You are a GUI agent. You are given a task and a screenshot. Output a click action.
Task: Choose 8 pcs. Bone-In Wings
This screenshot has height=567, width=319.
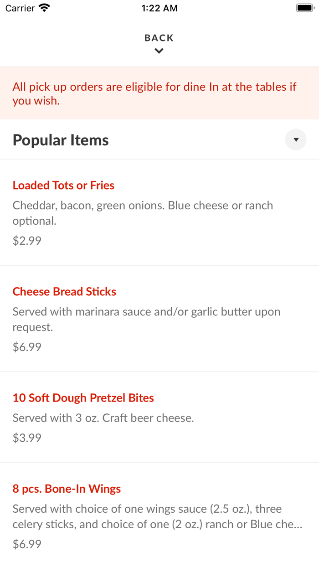67,489
